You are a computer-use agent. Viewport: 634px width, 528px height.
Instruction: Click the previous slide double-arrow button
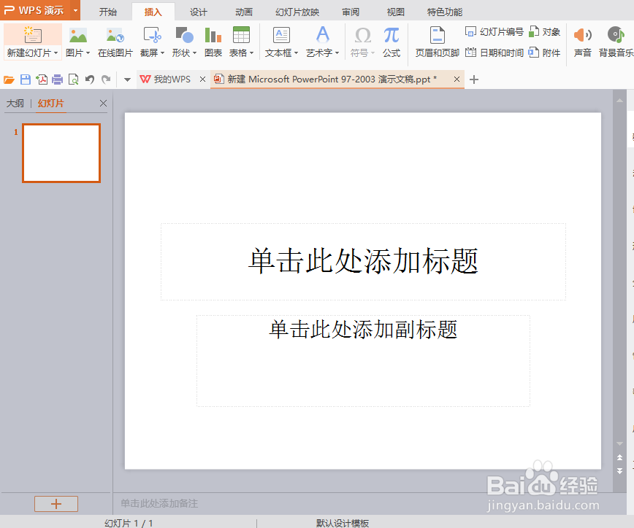(x=619, y=457)
